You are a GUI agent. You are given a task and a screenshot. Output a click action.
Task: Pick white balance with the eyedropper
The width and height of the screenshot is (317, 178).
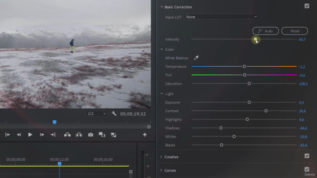pyautogui.click(x=196, y=58)
